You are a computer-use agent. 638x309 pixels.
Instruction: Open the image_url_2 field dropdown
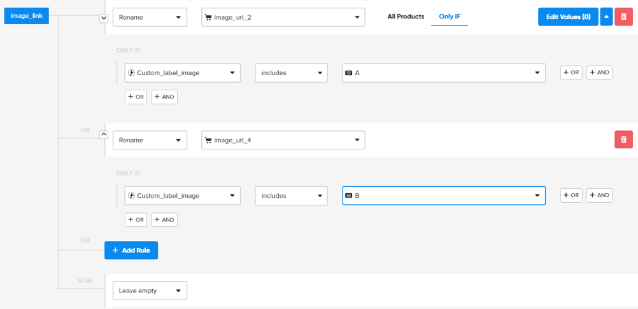[x=283, y=17]
